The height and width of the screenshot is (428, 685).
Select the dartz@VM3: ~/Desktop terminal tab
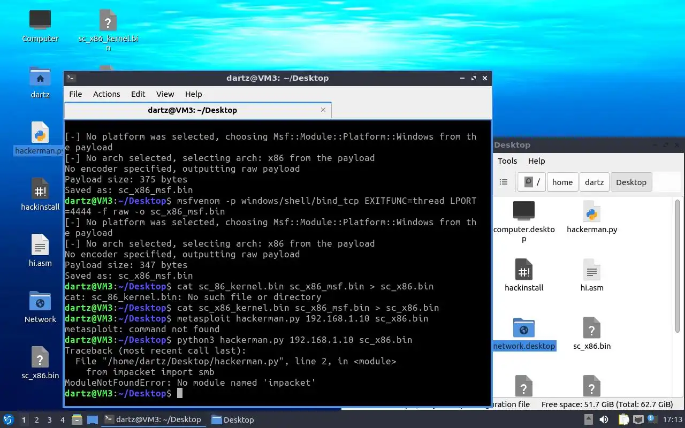coord(197,110)
